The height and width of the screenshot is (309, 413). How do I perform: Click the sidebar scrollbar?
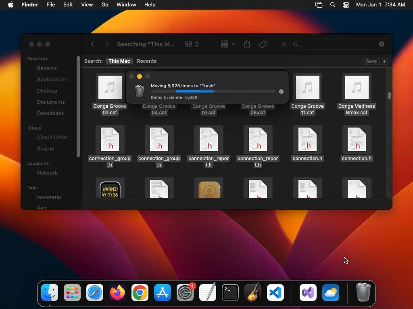[78, 106]
